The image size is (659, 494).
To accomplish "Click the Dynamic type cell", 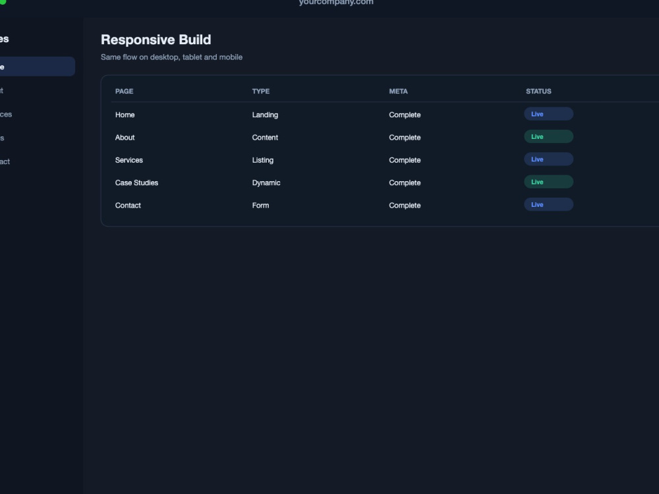I will click(266, 182).
